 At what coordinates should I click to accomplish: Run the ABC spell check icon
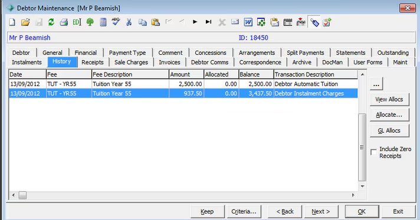116,22
